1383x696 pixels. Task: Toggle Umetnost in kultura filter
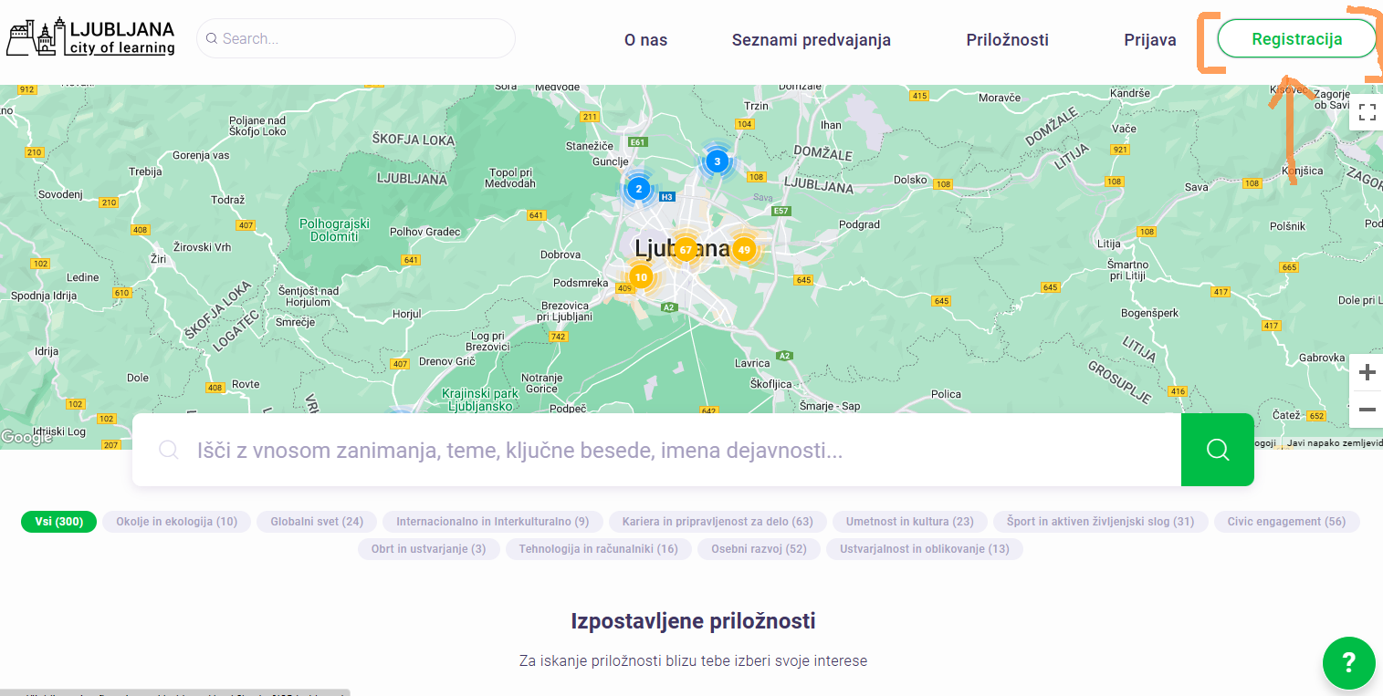(909, 522)
